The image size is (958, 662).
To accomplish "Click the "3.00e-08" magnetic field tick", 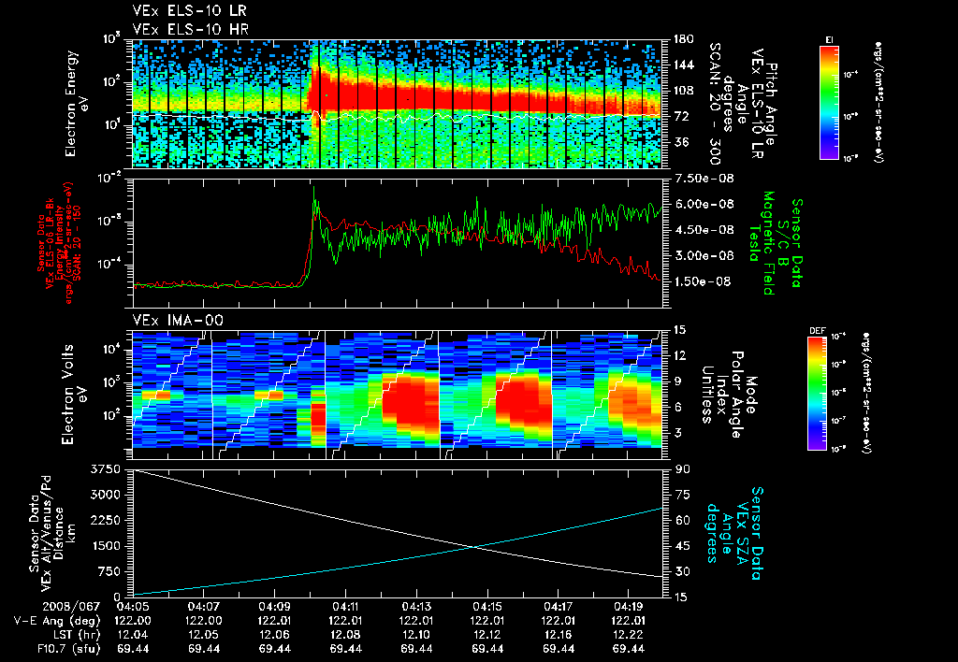I will click(x=704, y=255).
